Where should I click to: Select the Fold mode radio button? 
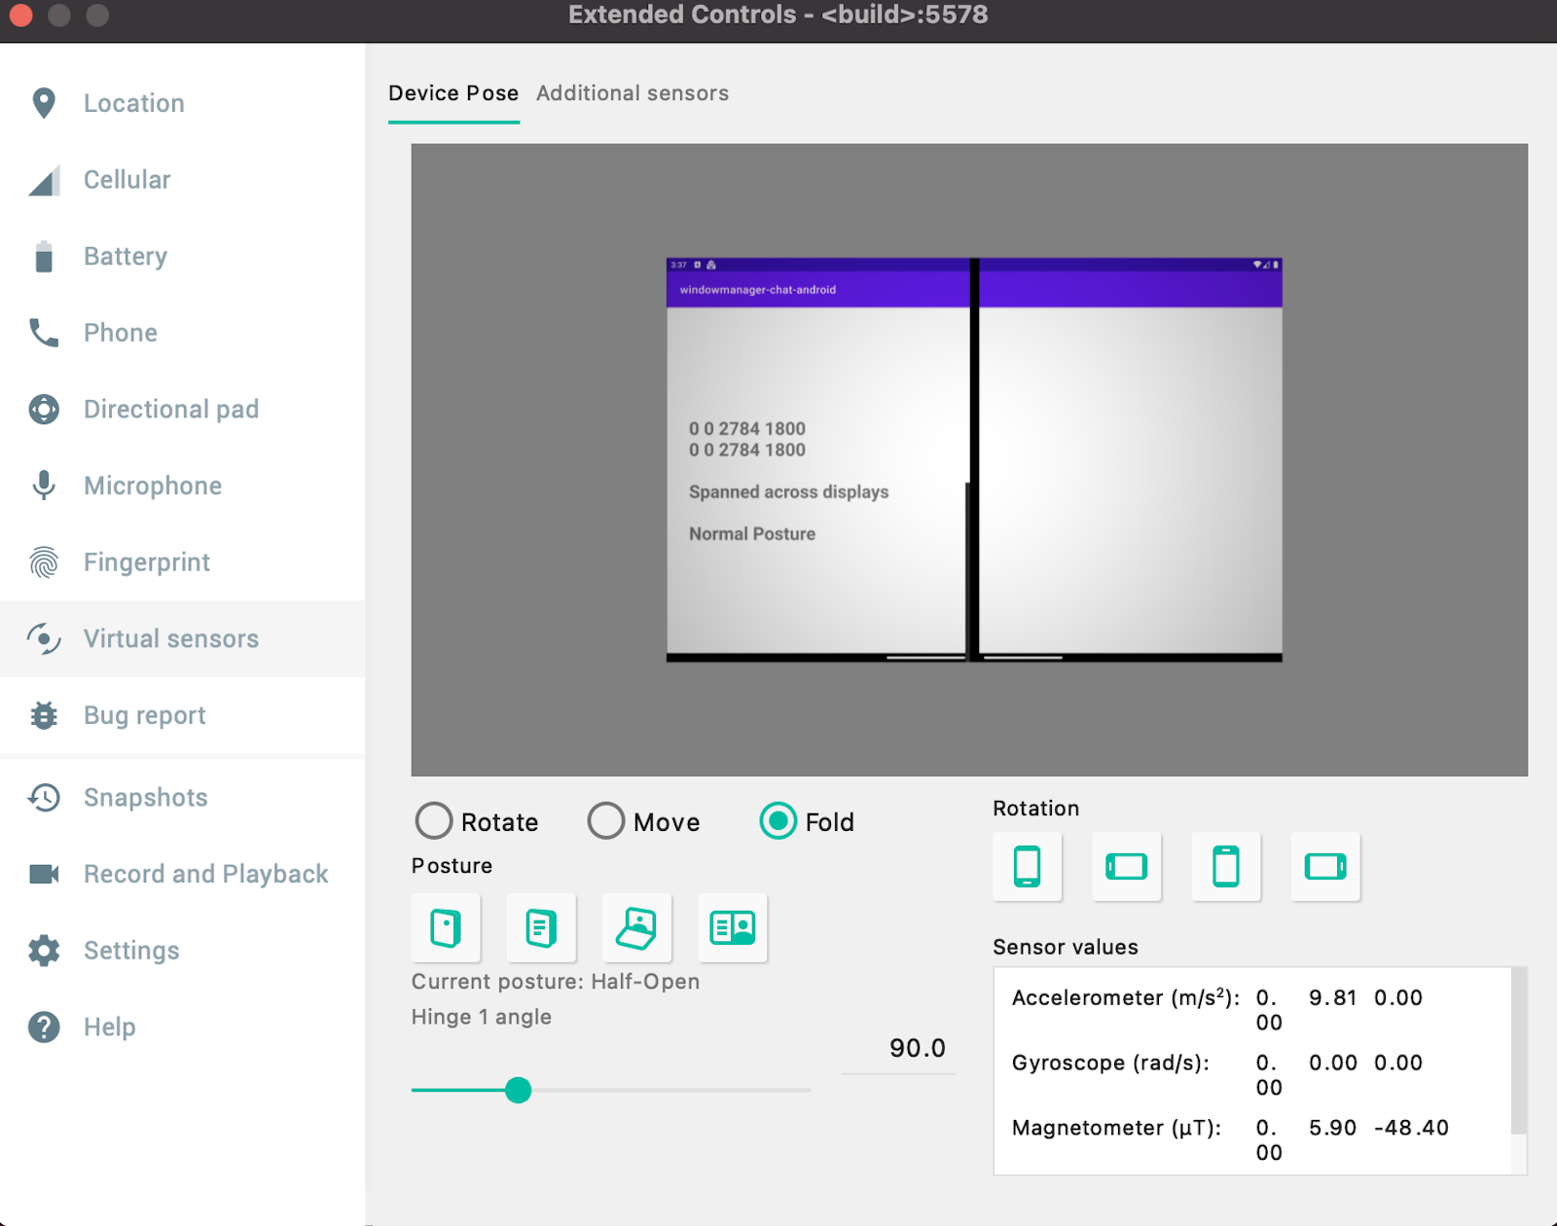[778, 821]
